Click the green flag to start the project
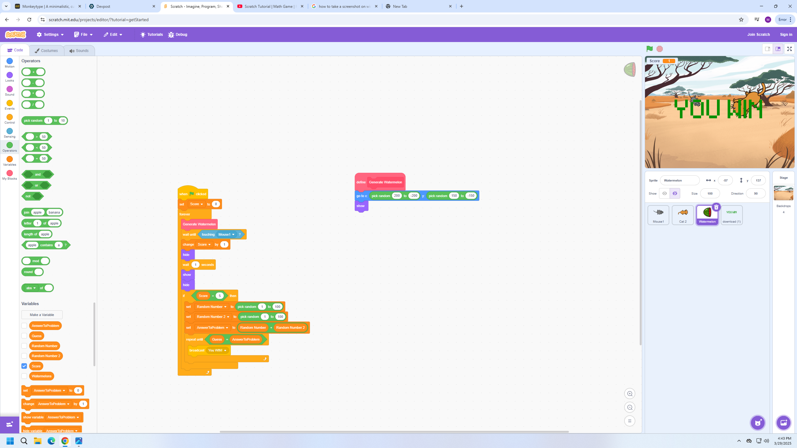 [649, 49]
